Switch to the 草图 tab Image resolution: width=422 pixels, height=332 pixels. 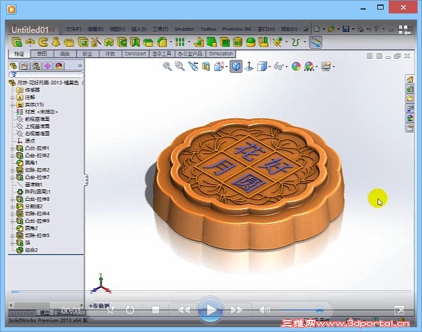point(42,54)
